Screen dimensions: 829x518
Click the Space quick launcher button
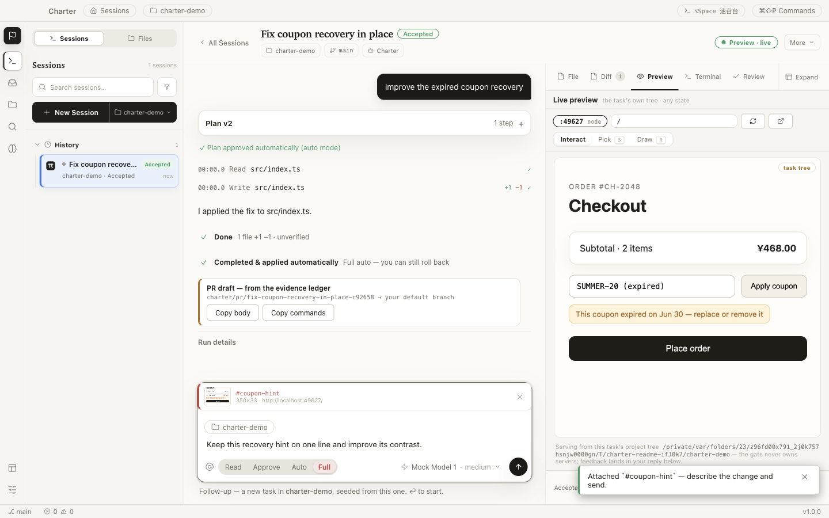pyautogui.click(x=711, y=11)
